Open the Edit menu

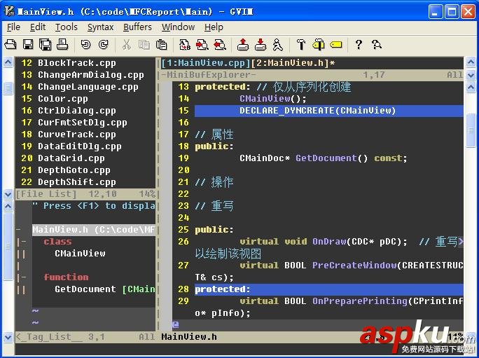38,27
